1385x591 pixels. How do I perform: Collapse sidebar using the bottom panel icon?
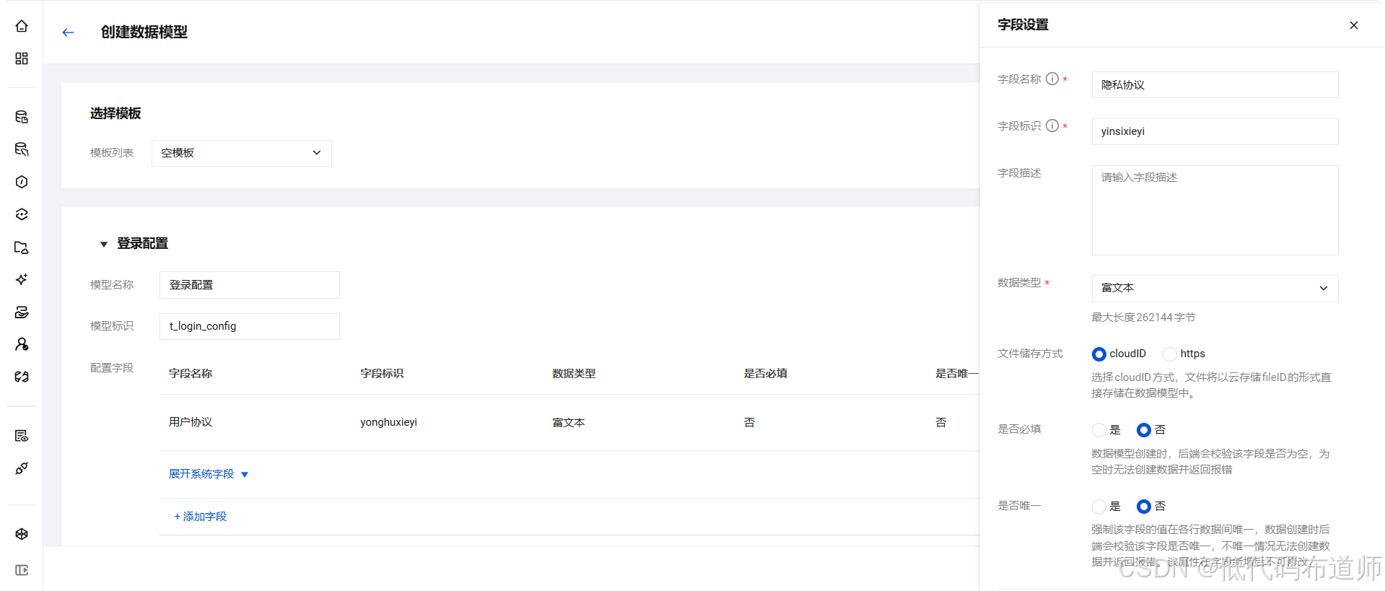22,570
